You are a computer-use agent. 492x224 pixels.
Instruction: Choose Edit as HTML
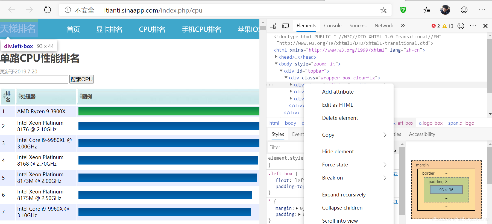click(x=349, y=105)
